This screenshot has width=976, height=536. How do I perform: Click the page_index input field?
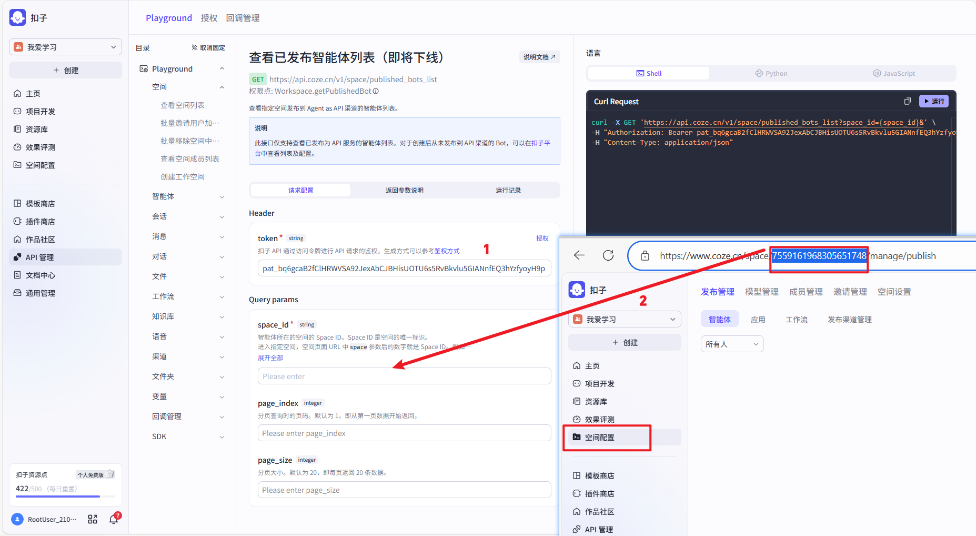click(404, 433)
